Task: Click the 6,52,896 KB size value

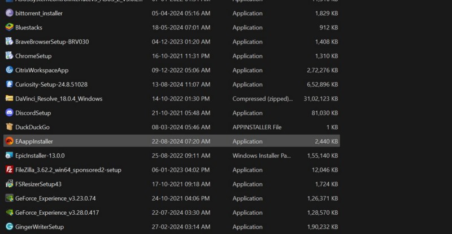Action: click(x=322, y=85)
